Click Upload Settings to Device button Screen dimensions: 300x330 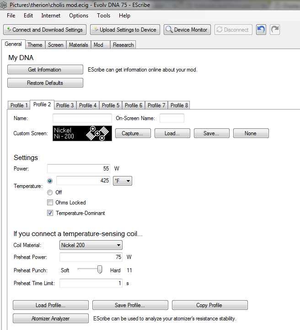[125, 30]
